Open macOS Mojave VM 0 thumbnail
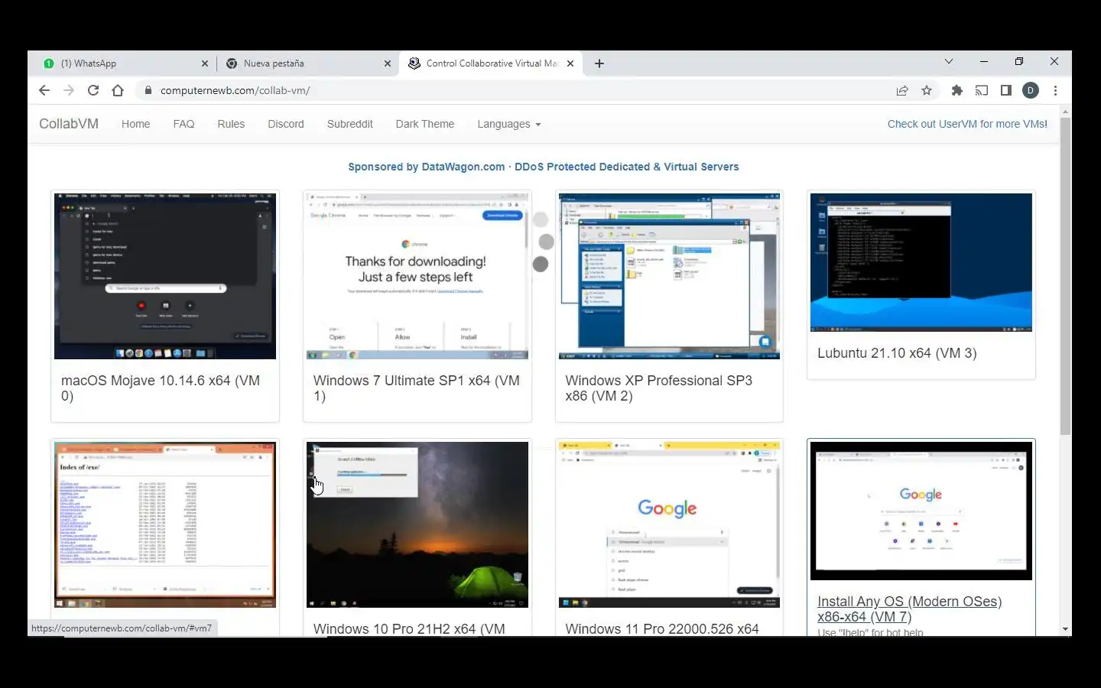Viewport: 1101px width, 688px height. point(165,276)
